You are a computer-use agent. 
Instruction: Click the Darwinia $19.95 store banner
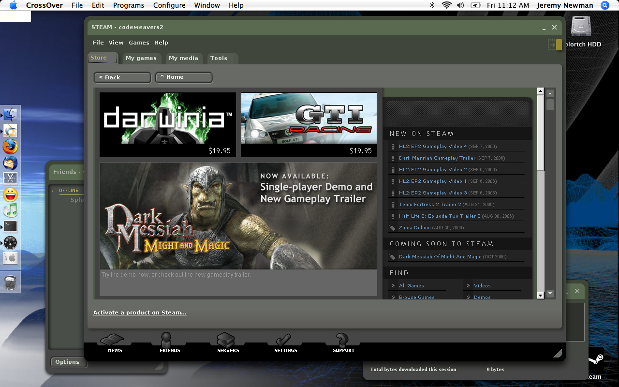pos(167,124)
